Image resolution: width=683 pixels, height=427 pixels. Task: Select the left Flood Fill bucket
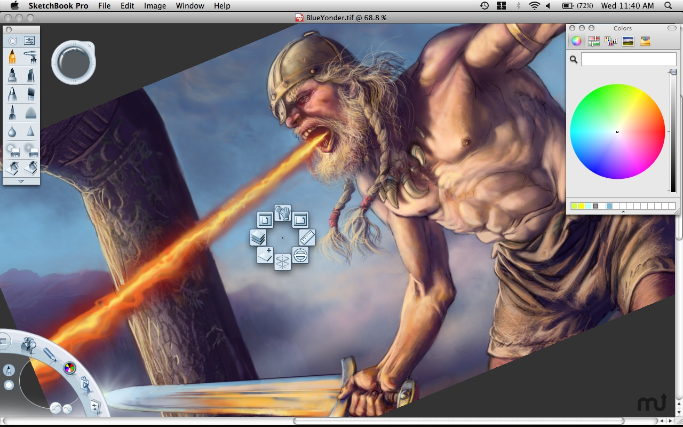(x=12, y=168)
